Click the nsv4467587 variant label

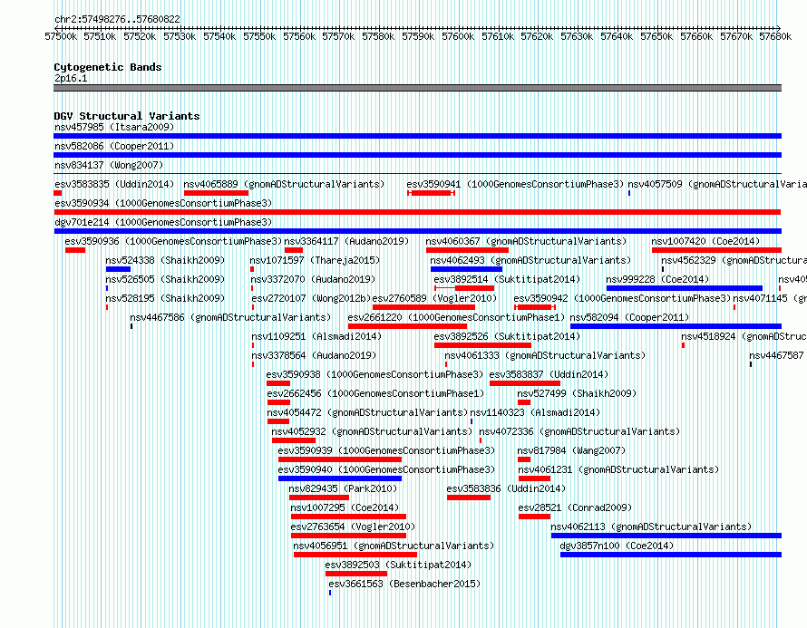776,355
